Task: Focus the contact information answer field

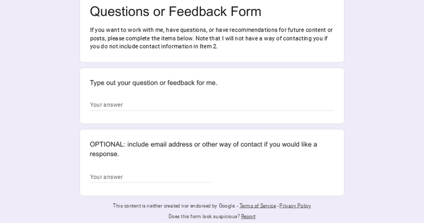Action: point(151,177)
